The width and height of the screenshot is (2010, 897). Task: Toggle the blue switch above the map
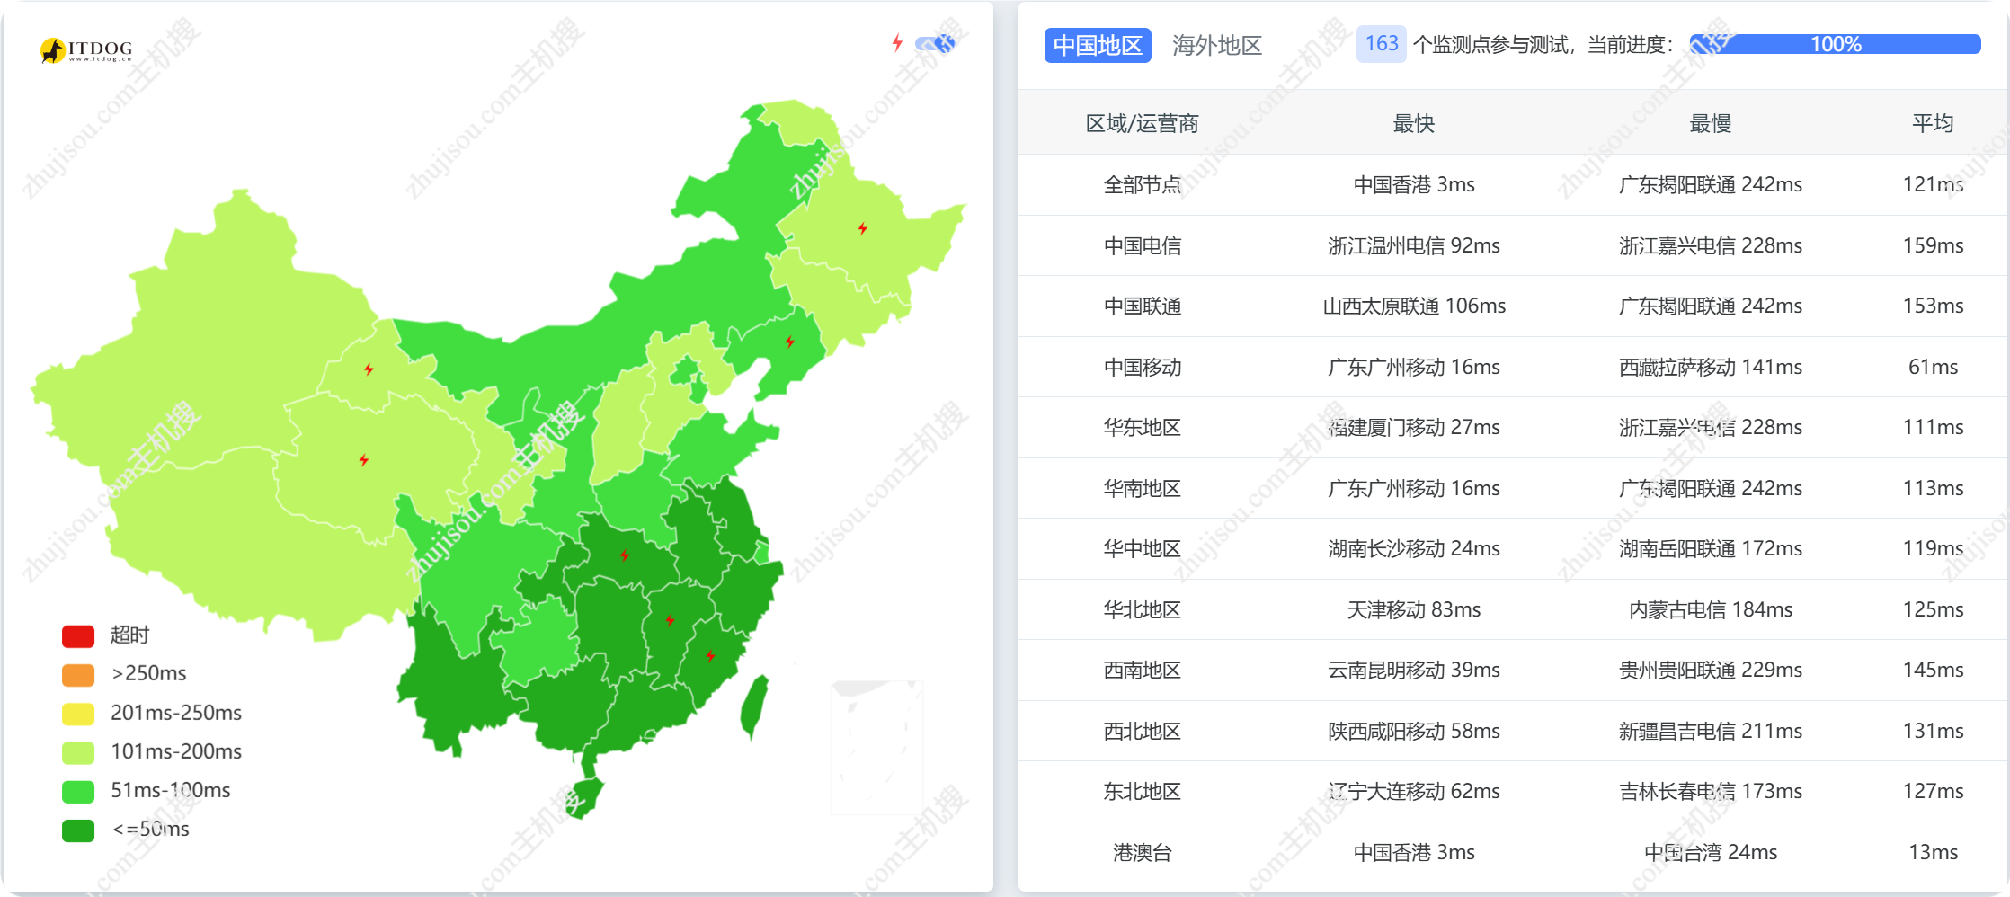[x=936, y=43]
